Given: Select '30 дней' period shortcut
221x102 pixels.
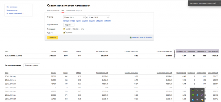Looking at the screenshot, I should click(x=85, y=21).
